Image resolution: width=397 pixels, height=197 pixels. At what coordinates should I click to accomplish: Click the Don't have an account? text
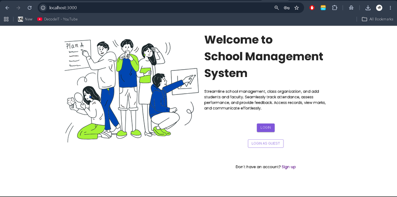[258, 167]
